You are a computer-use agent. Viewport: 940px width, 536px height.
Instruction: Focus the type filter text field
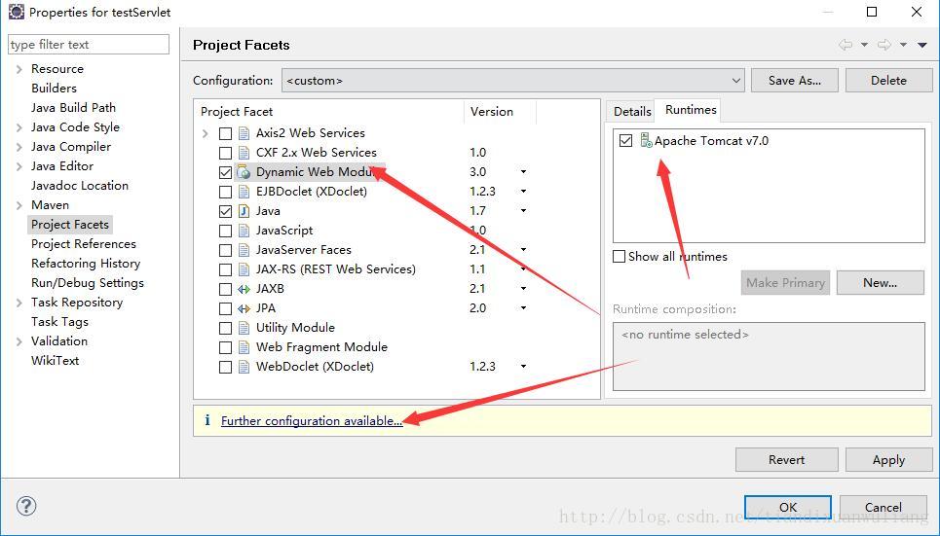89,45
